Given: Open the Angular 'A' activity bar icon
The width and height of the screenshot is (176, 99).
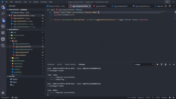Looking at the screenshot, I should pos(3,39).
